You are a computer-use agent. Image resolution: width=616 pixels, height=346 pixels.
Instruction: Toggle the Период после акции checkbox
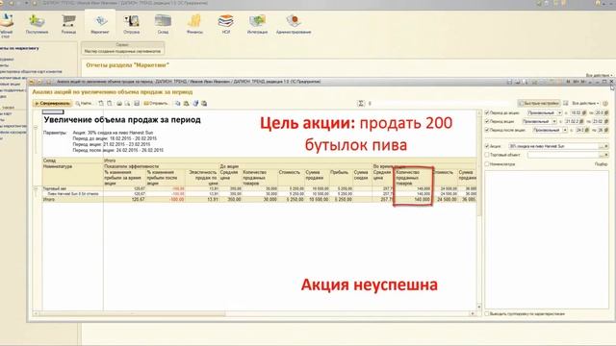[487, 130]
